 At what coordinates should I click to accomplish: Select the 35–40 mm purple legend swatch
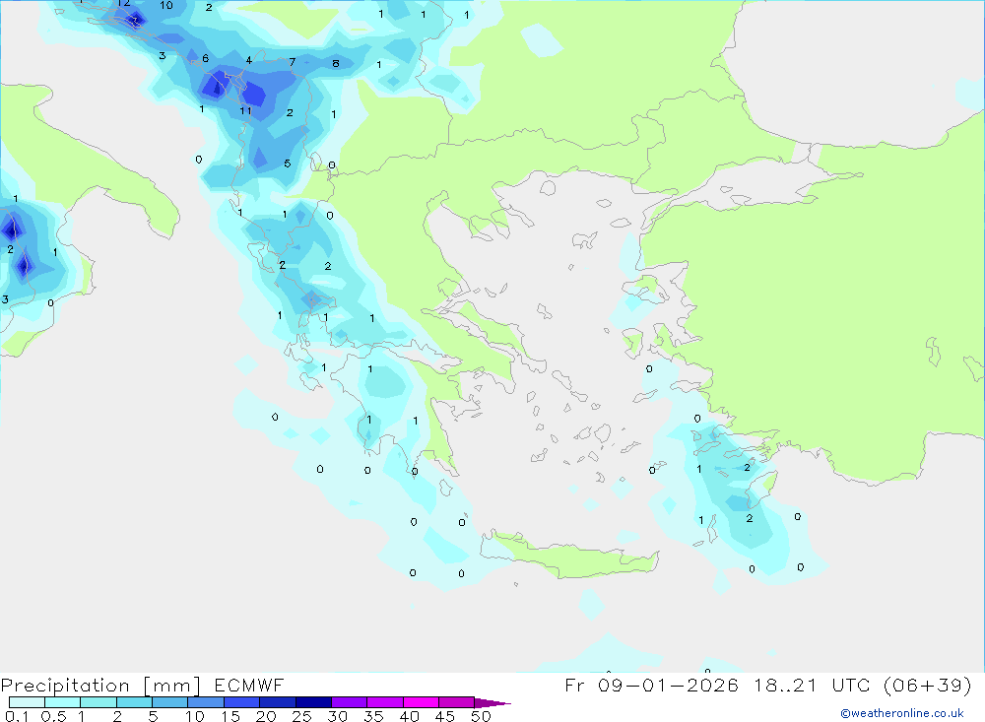pyautogui.click(x=385, y=702)
